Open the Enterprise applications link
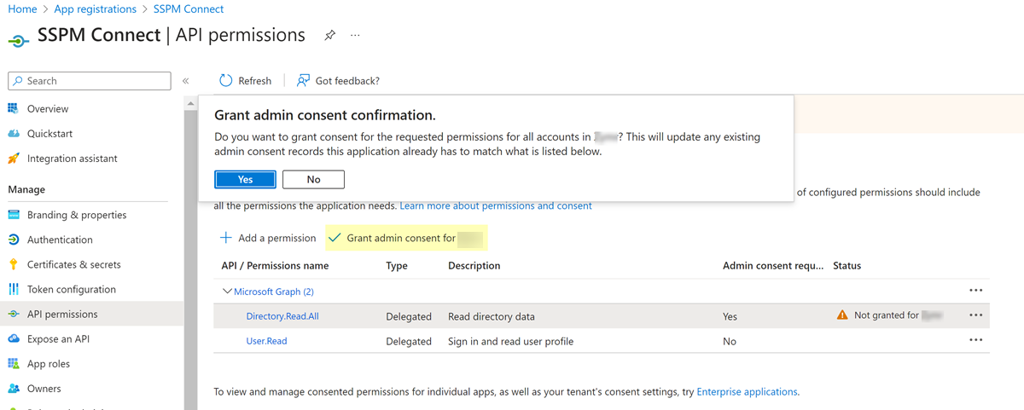The width and height of the screenshot is (1024, 410). (747, 392)
